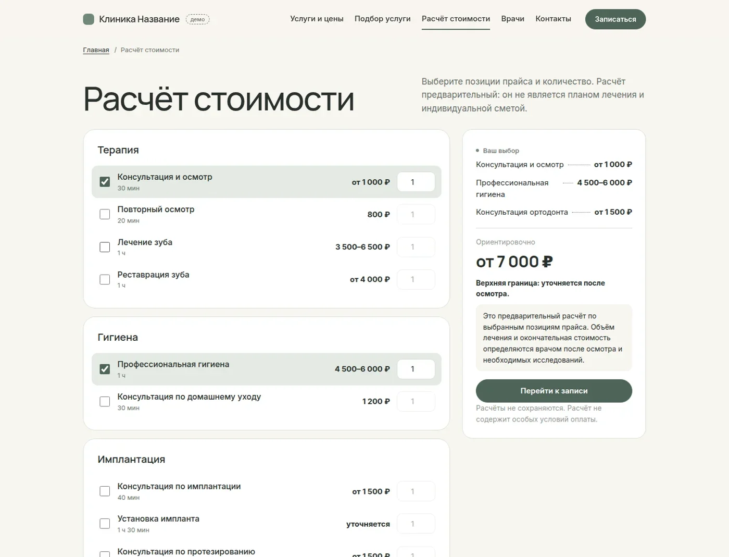729x557 pixels.
Task: Focus quantity field for Консультация и осмотр
Action: [416, 182]
